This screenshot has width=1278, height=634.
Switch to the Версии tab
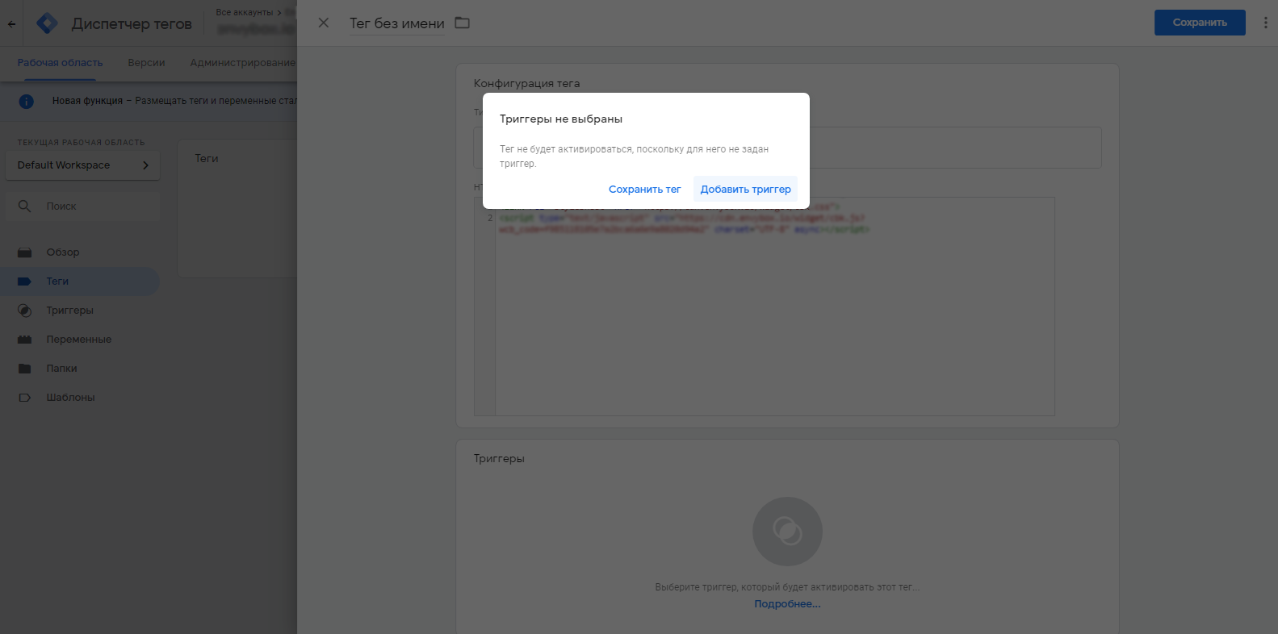click(x=146, y=63)
